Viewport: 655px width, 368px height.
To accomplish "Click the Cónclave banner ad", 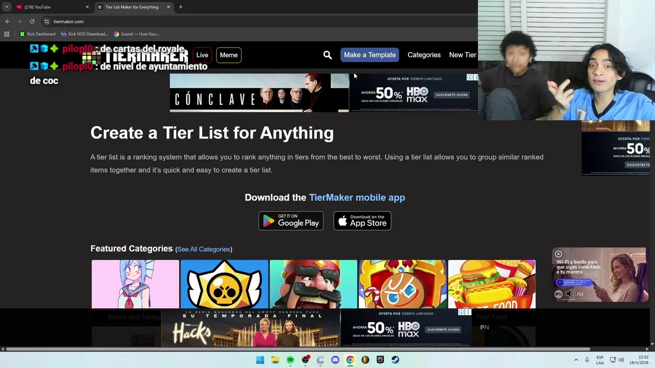I will pyautogui.click(x=259, y=93).
